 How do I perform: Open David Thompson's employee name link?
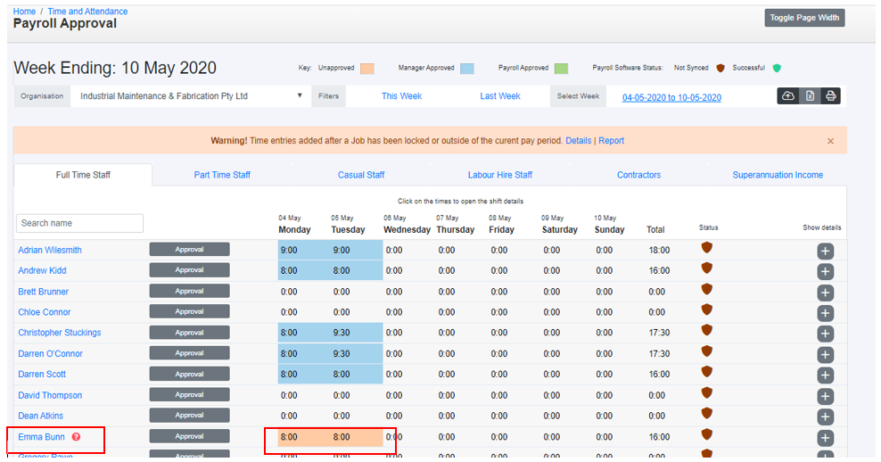click(x=50, y=395)
